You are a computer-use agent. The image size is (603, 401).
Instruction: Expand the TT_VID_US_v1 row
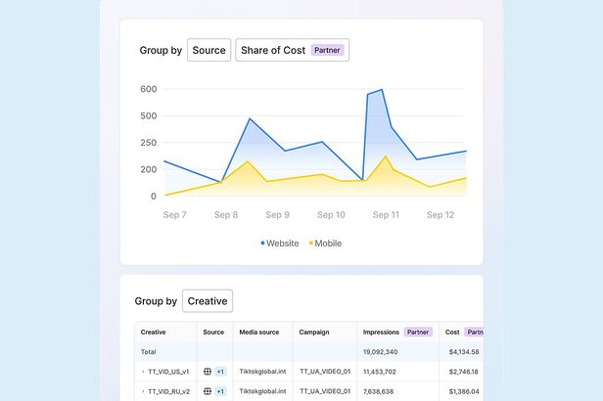pos(143,372)
